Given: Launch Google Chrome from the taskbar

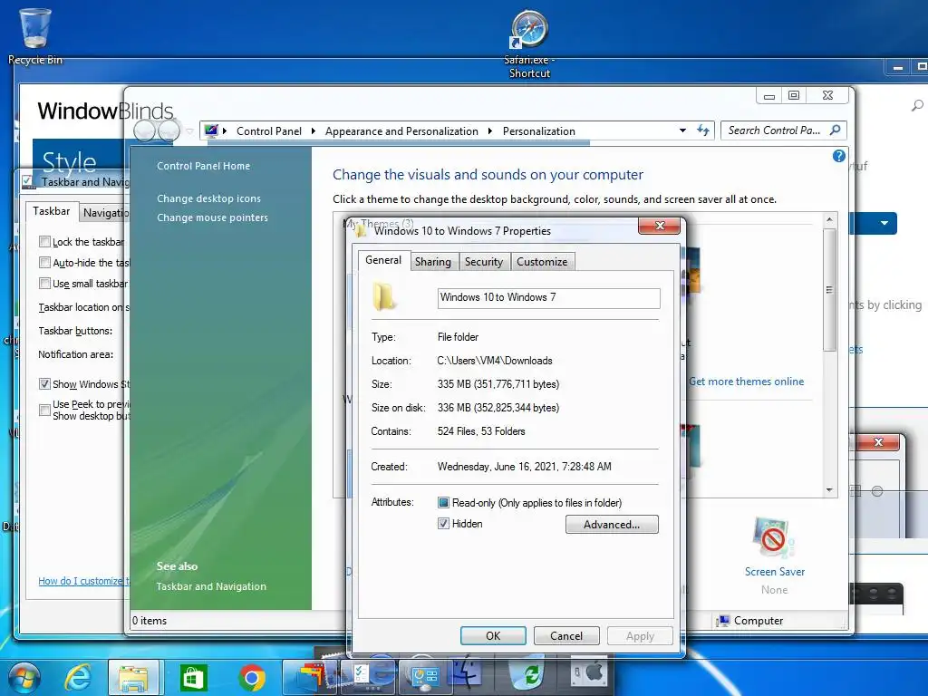Looking at the screenshot, I should tap(252, 678).
